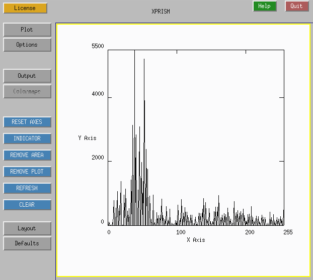Viewport: 313px width, 280px height.
Task: Click the 255 tick label on X axis
Action: point(288,232)
